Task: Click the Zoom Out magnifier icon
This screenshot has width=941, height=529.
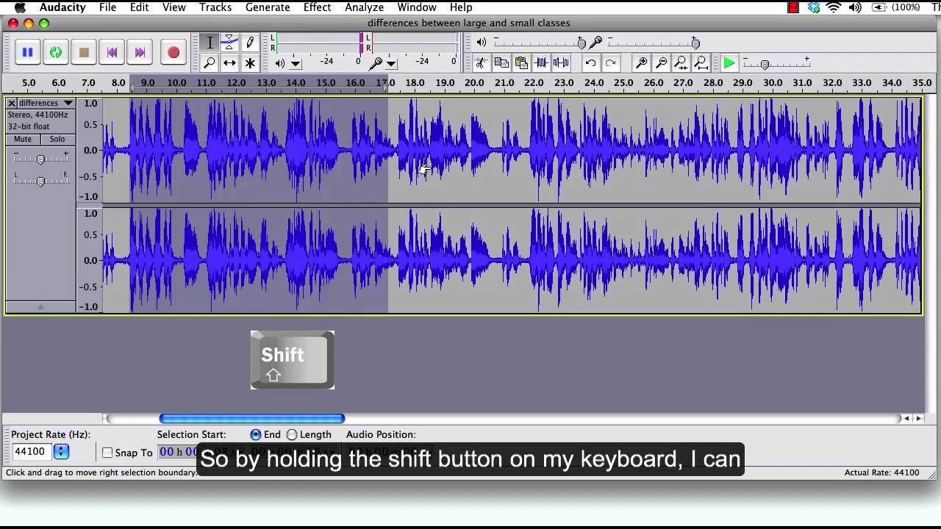Action: [x=661, y=62]
